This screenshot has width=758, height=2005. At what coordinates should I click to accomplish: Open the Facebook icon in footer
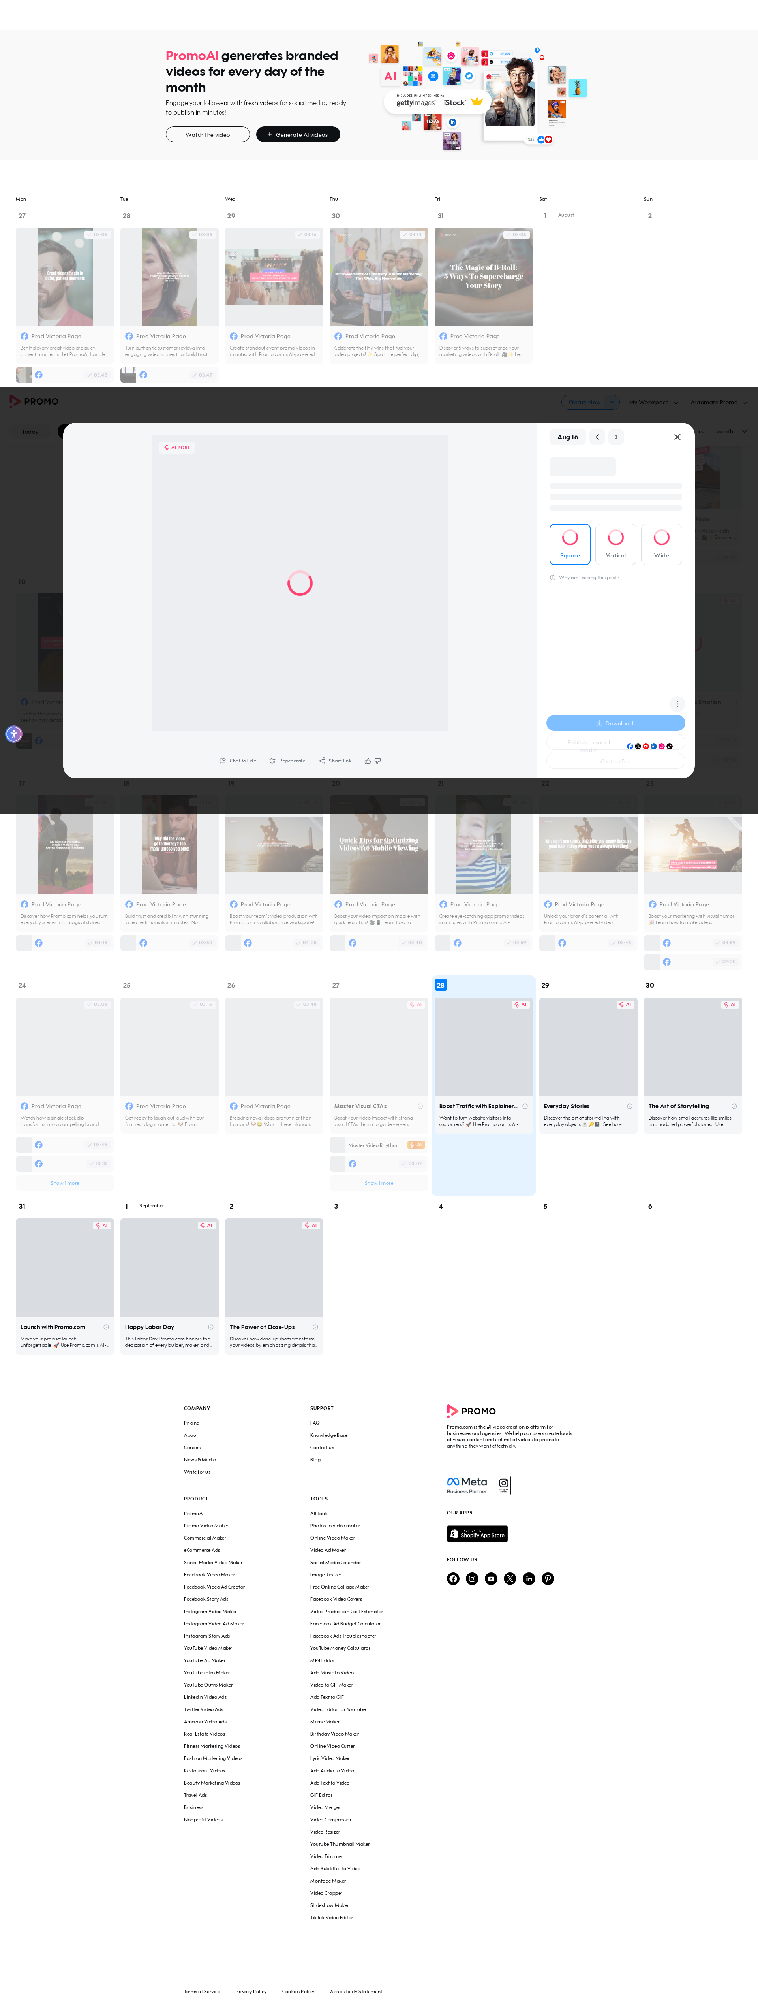click(453, 1578)
